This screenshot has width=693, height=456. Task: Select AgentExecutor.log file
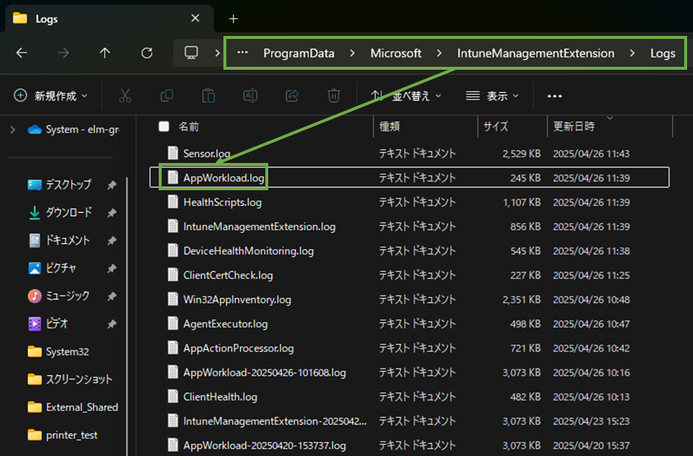[x=409, y=323]
